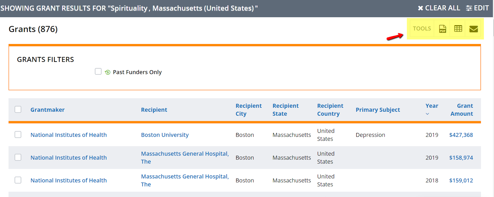Screen dimensions: 494x197
Task: Select the Boston University grant row checkbox
Action: click(x=18, y=135)
